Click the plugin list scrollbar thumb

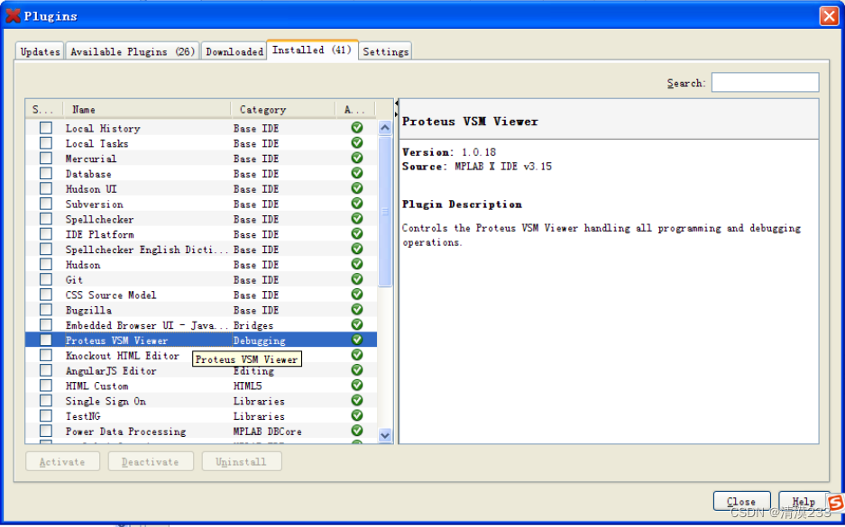[x=385, y=212]
